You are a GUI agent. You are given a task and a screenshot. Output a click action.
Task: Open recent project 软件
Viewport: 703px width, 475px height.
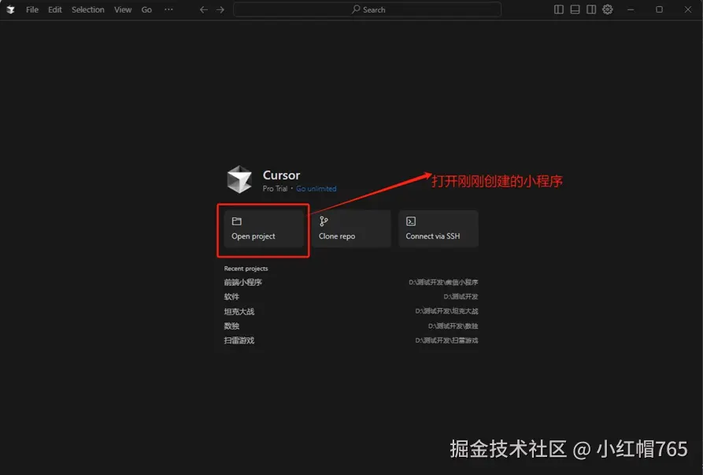351,296
